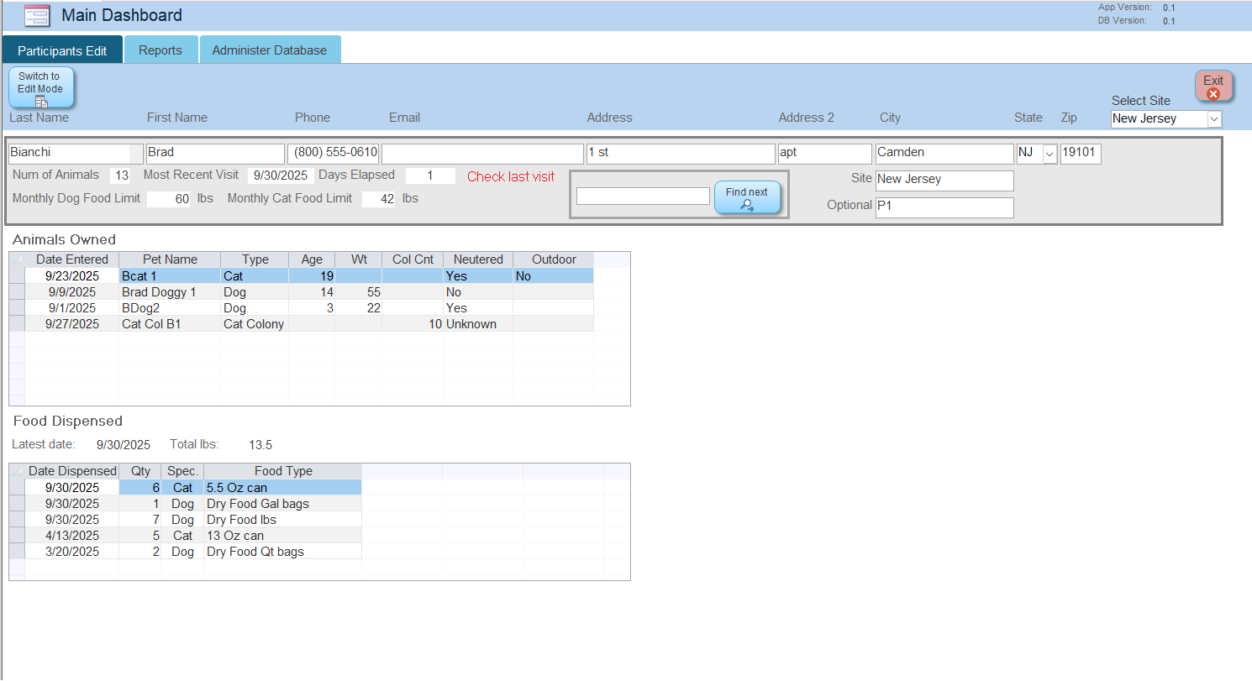Image resolution: width=1252 pixels, height=681 pixels.
Task: Click the 9/1/2025 date entered cell
Action: tap(72, 308)
